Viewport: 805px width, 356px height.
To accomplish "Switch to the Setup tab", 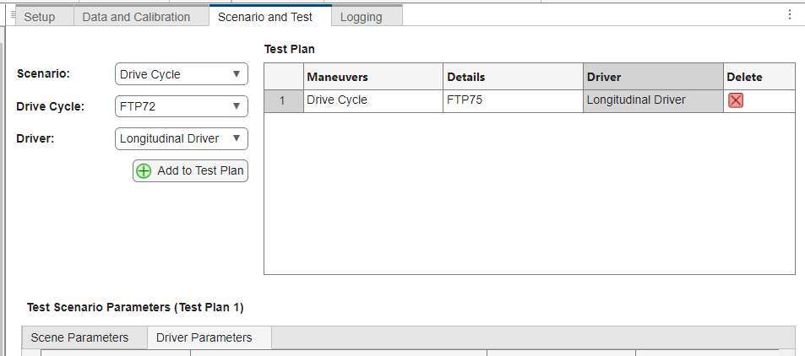I will pyautogui.click(x=40, y=17).
